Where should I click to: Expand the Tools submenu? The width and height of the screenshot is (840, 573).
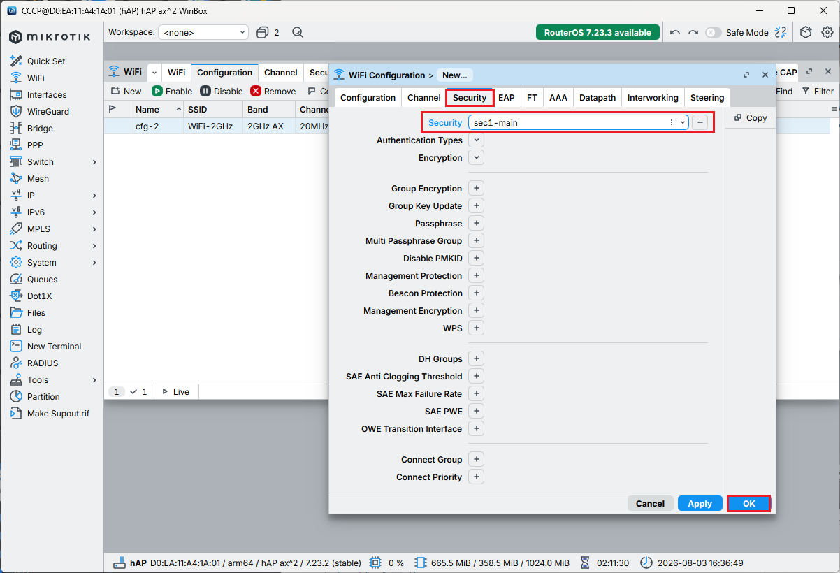tap(94, 379)
